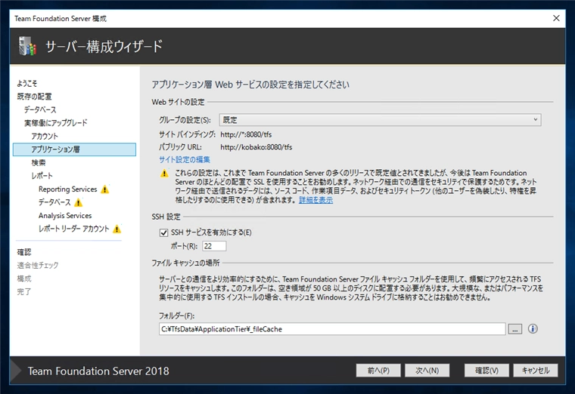Viewport: 575px width, 394px height.
Task: Click the yellow warning icon next to SSL notice
Action: (164, 173)
